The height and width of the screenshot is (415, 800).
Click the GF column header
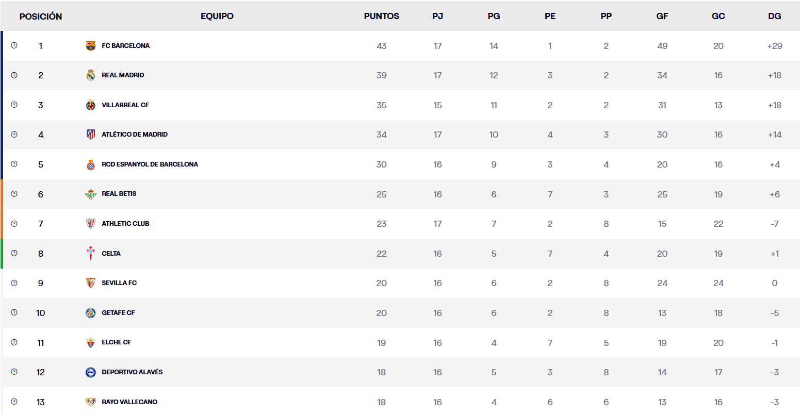pyautogui.click(x=662, y=16)
